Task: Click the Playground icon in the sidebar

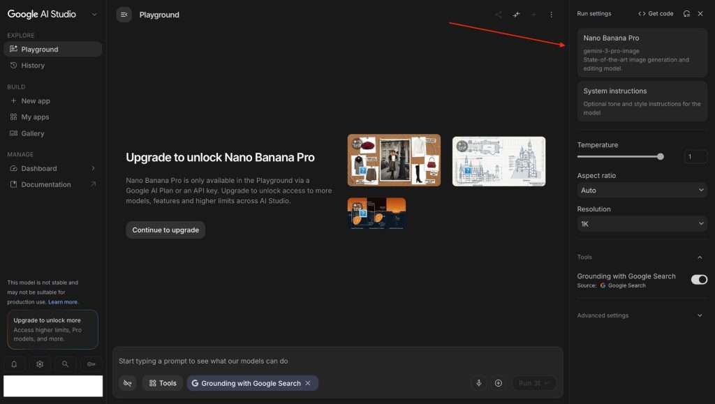Action: pos(14,49)
